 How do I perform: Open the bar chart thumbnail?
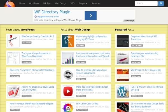coord(68,58)
